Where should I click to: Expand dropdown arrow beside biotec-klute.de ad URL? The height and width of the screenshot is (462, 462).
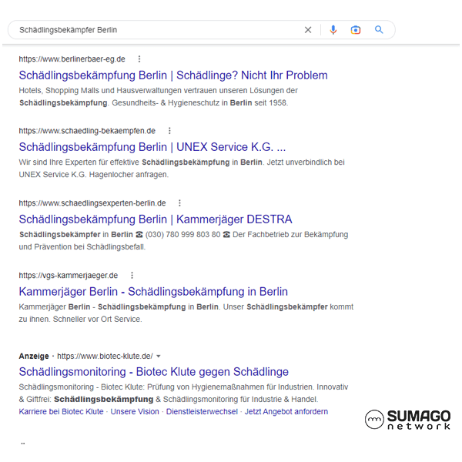[159, 357]
